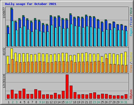Click the cyan Pages bar for day 17
The width and height of the screenshot is (134, 105).
(x=71, y=35)
